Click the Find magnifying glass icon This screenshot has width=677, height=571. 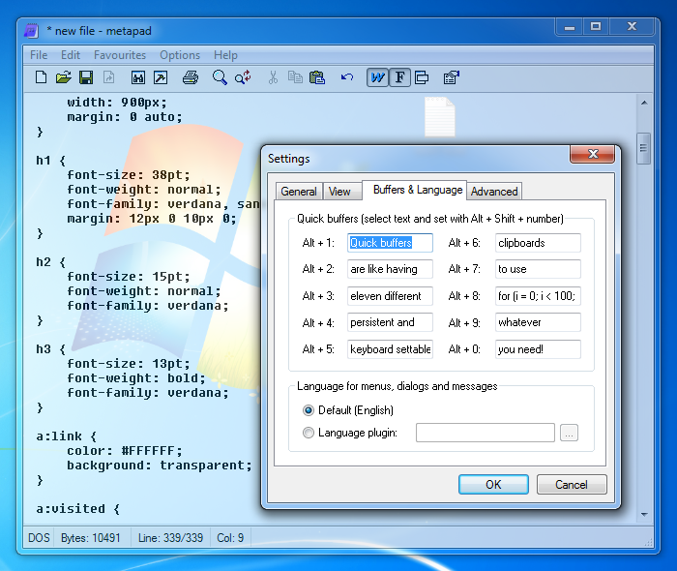pyautogui.click(x=221, y=77)
